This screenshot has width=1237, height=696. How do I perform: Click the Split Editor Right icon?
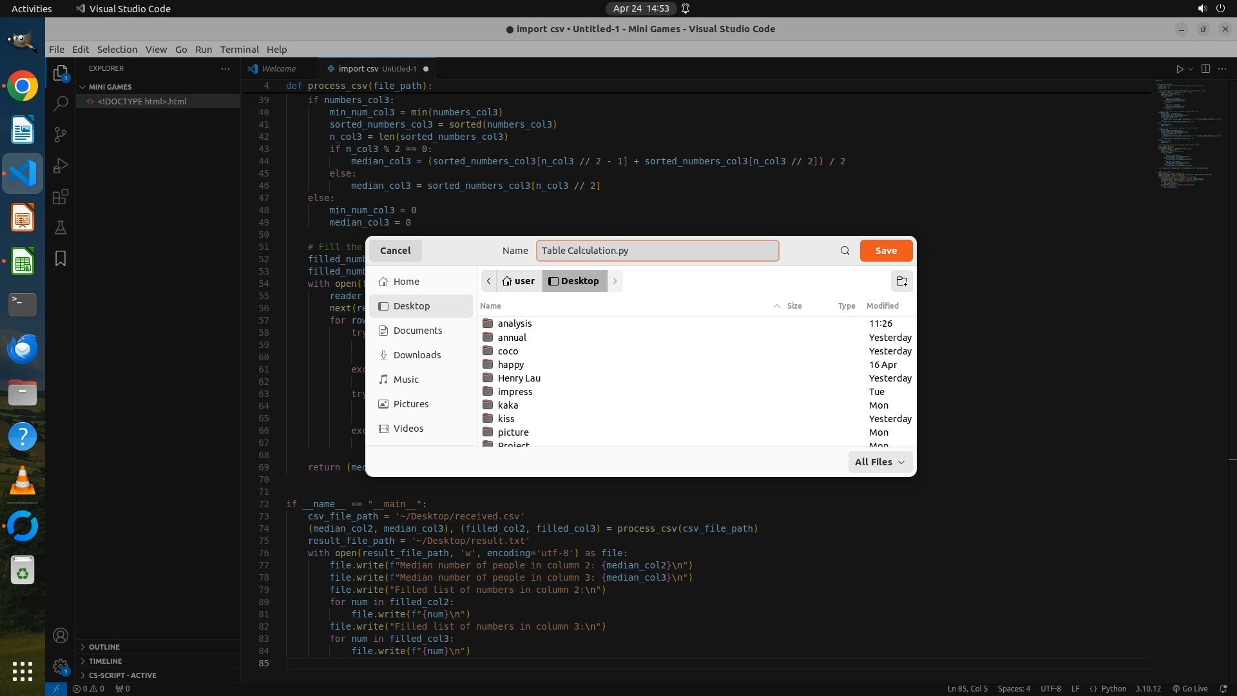click(x=1205, y=69)
